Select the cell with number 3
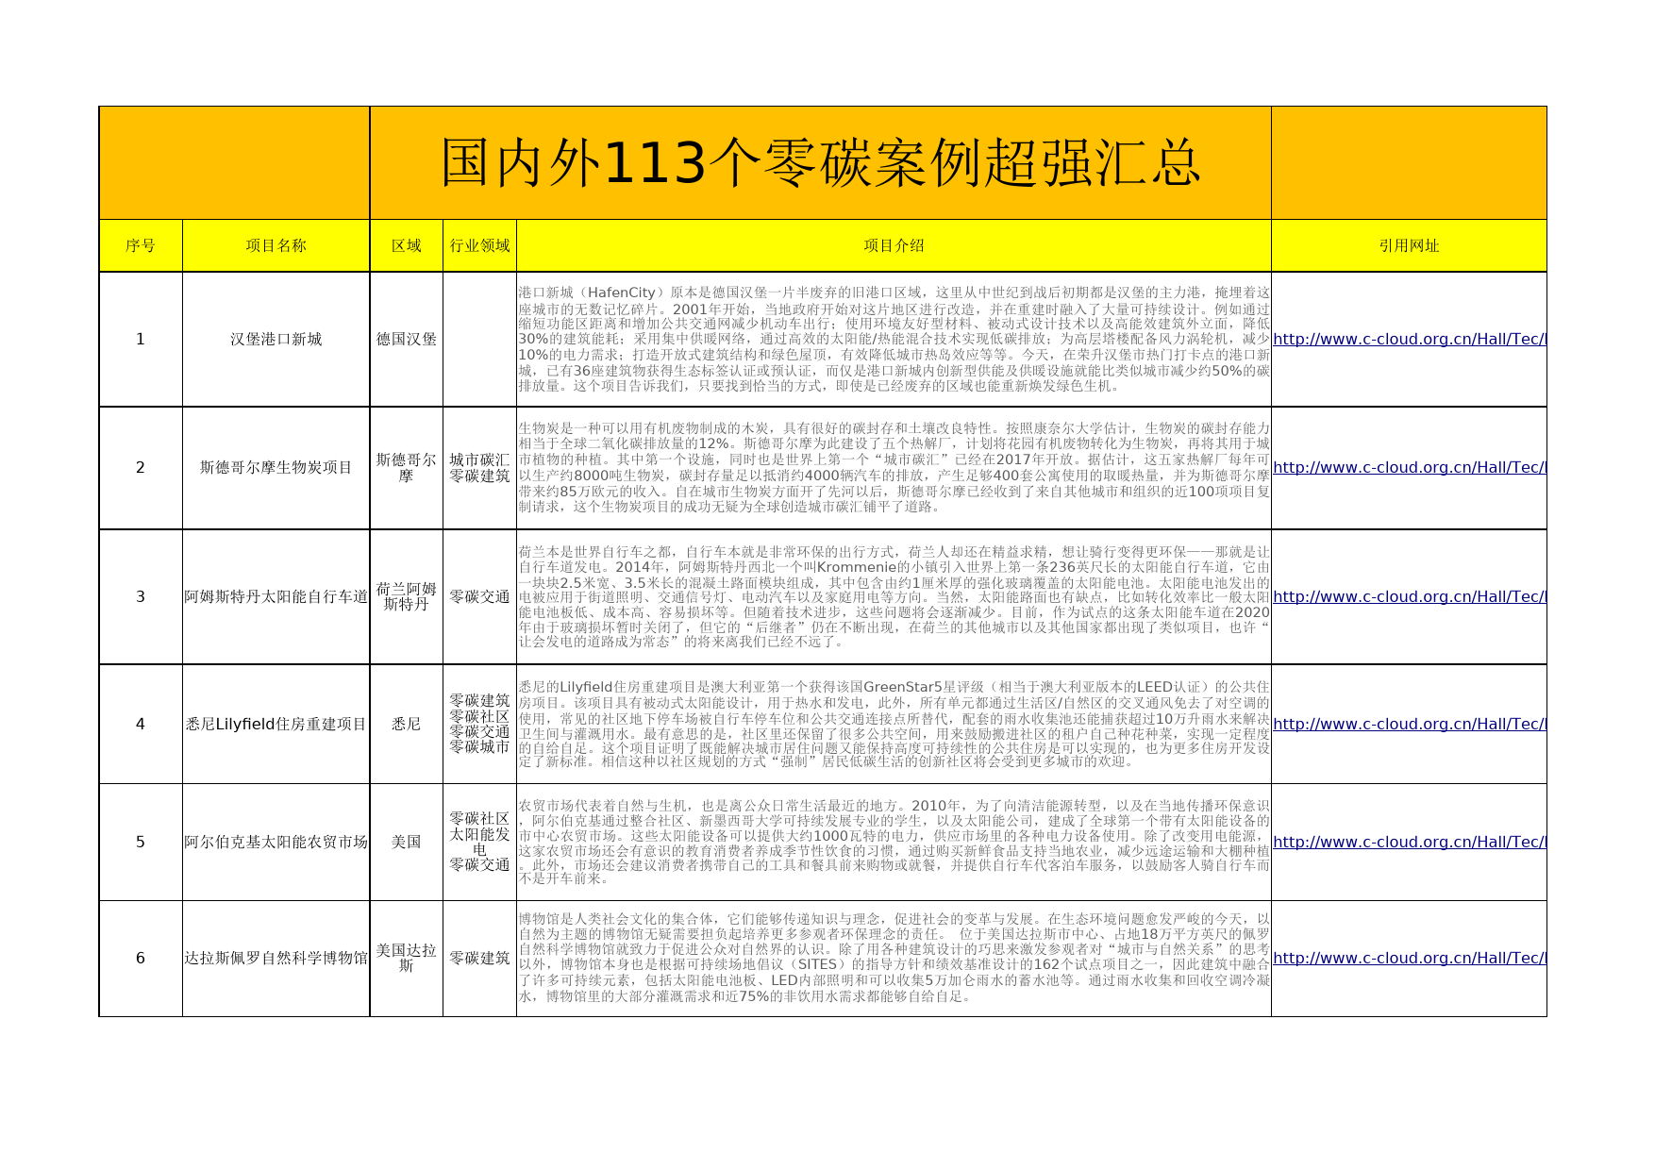The image size is (1655, 1170). [x=141, y=597]
